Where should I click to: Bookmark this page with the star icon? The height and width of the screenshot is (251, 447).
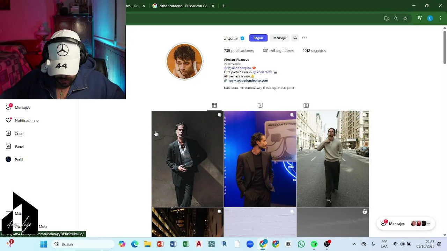tap(405, 18)
